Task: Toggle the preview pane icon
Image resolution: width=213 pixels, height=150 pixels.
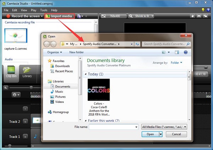Action: point(177,52)
